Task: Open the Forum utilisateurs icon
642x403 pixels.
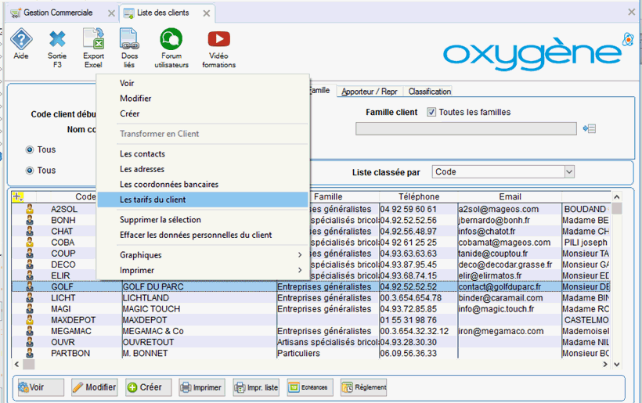Action: pos(171,49)
